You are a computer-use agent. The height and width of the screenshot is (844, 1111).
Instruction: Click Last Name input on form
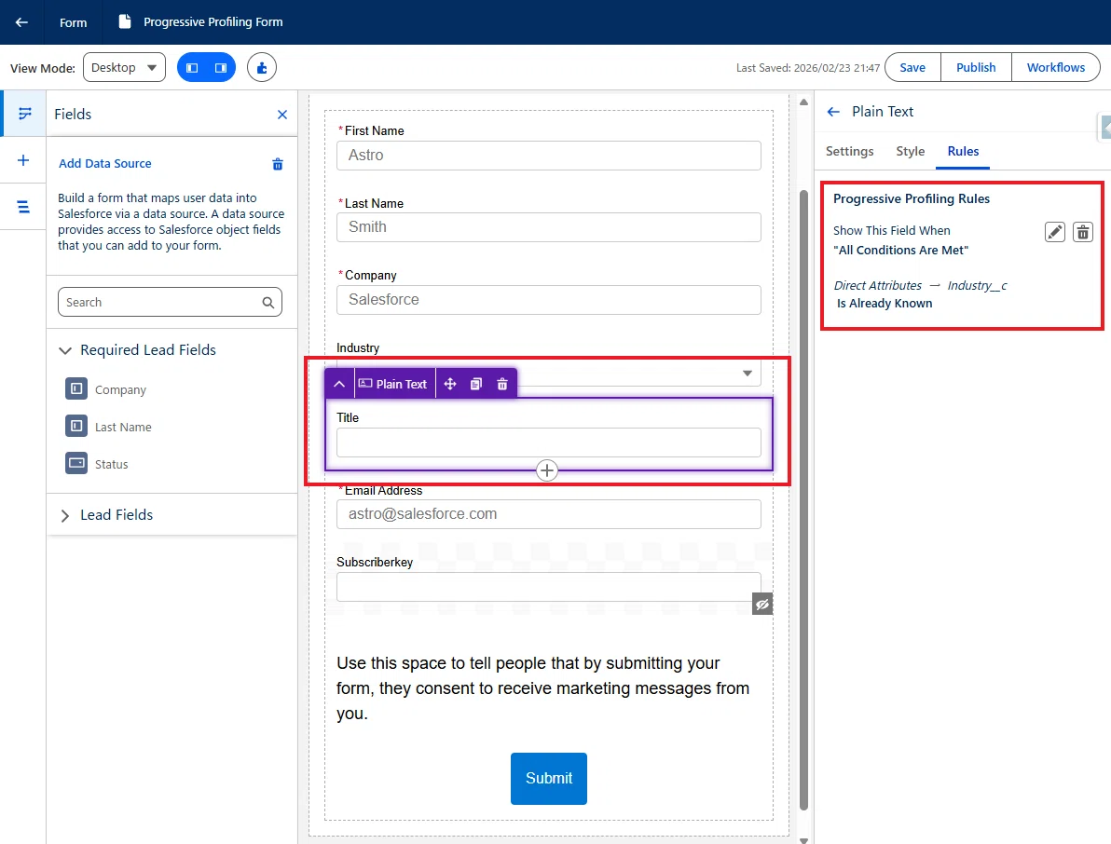[x=548, y=227]
